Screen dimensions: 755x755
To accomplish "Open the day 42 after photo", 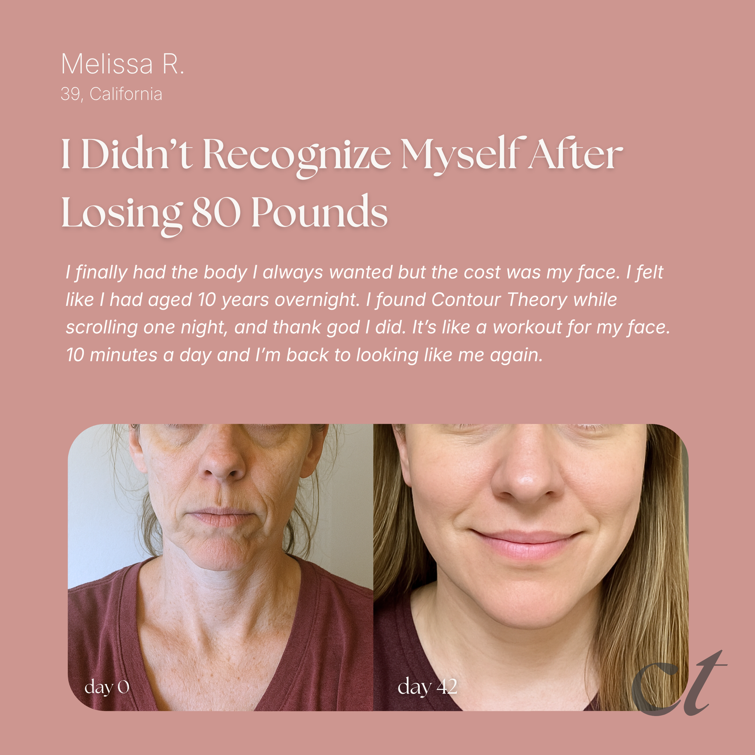I will [x=531, y=568].
